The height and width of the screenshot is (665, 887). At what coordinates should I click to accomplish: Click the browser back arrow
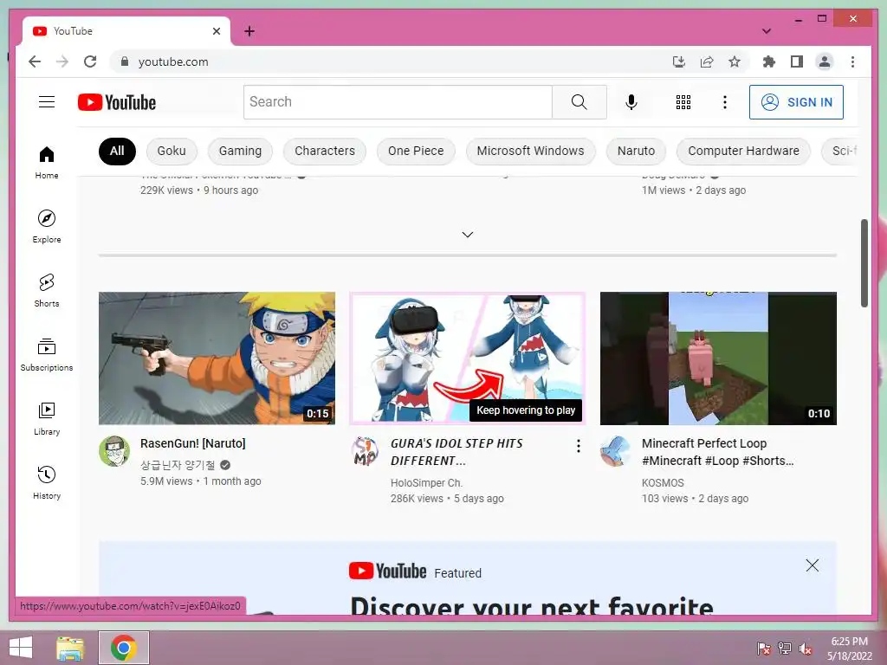pos(35,61)
